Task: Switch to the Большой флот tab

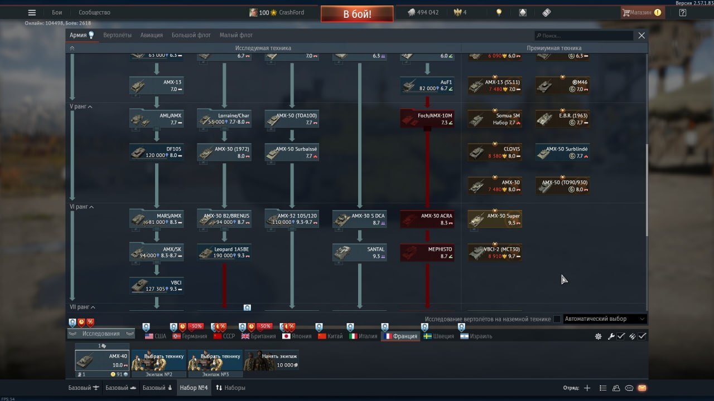Action: click(x=191, y=35)
